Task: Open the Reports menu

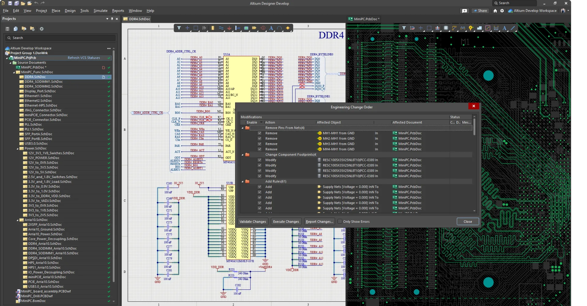Action: point(118,11)
